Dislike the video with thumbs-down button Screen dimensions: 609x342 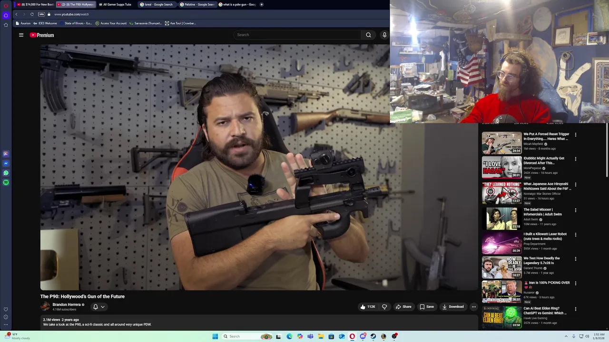click(x=384, y=307)
